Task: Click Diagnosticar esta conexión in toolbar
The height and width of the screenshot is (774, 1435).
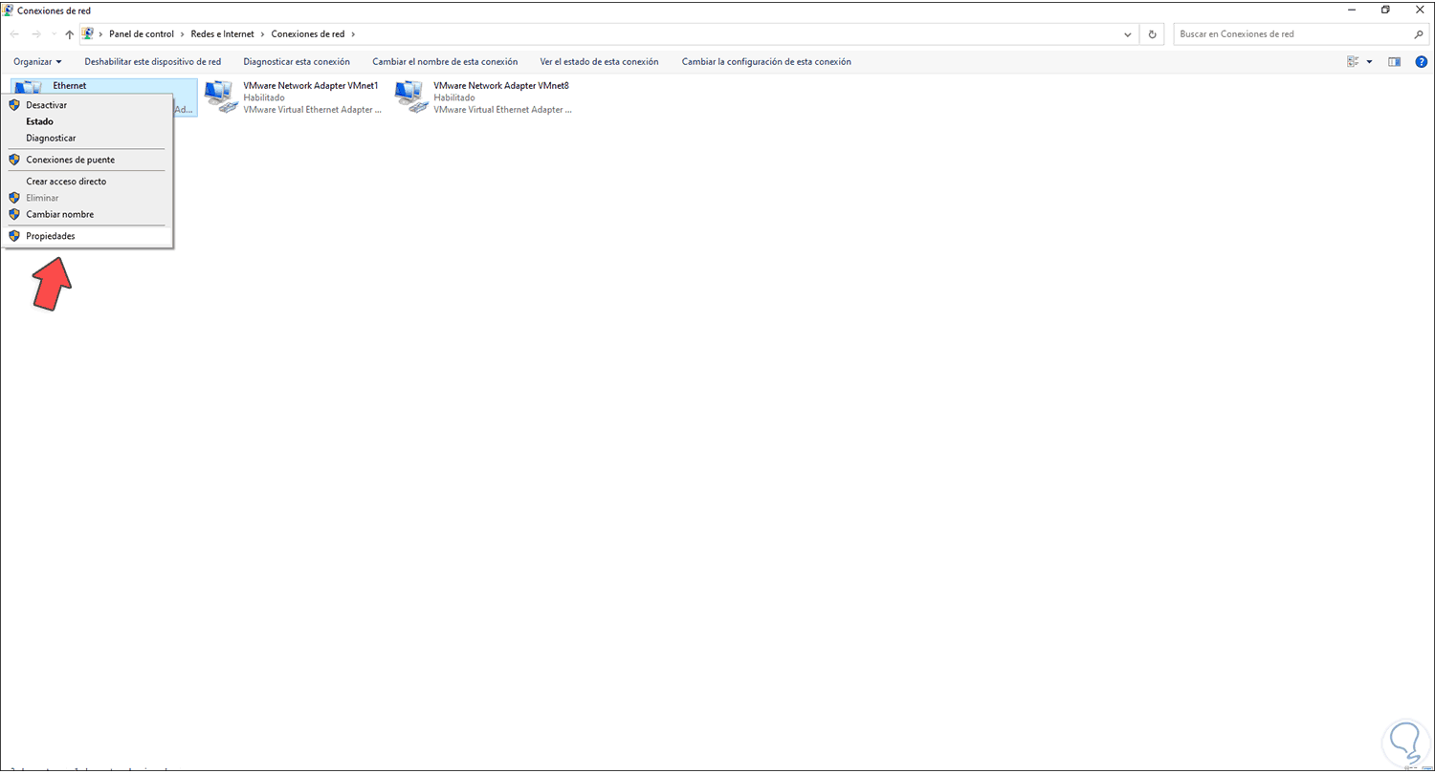Action: tap(297, 61)
